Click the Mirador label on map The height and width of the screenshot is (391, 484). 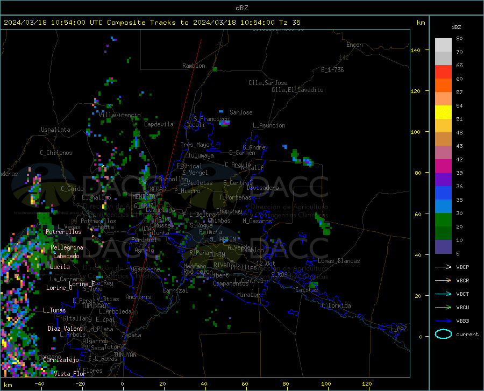point(248,295)
